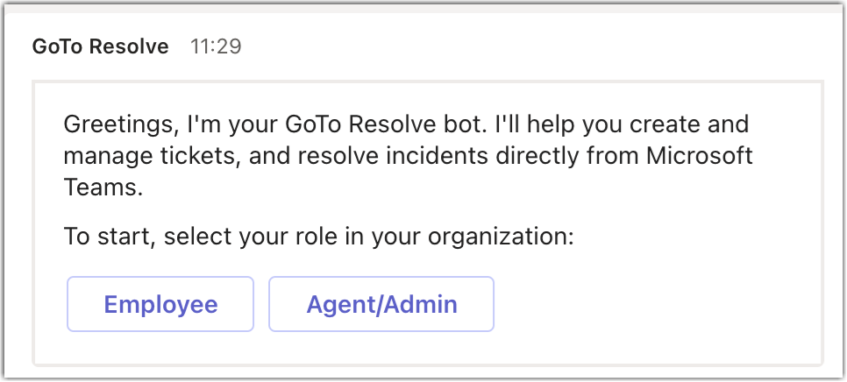Select the 'To start, select your role' line
Image resolution: width=847 pixels, height=382 pixels.
(x=318, y=237)
